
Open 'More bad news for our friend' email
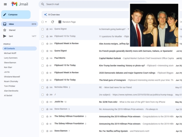point(110,88)
